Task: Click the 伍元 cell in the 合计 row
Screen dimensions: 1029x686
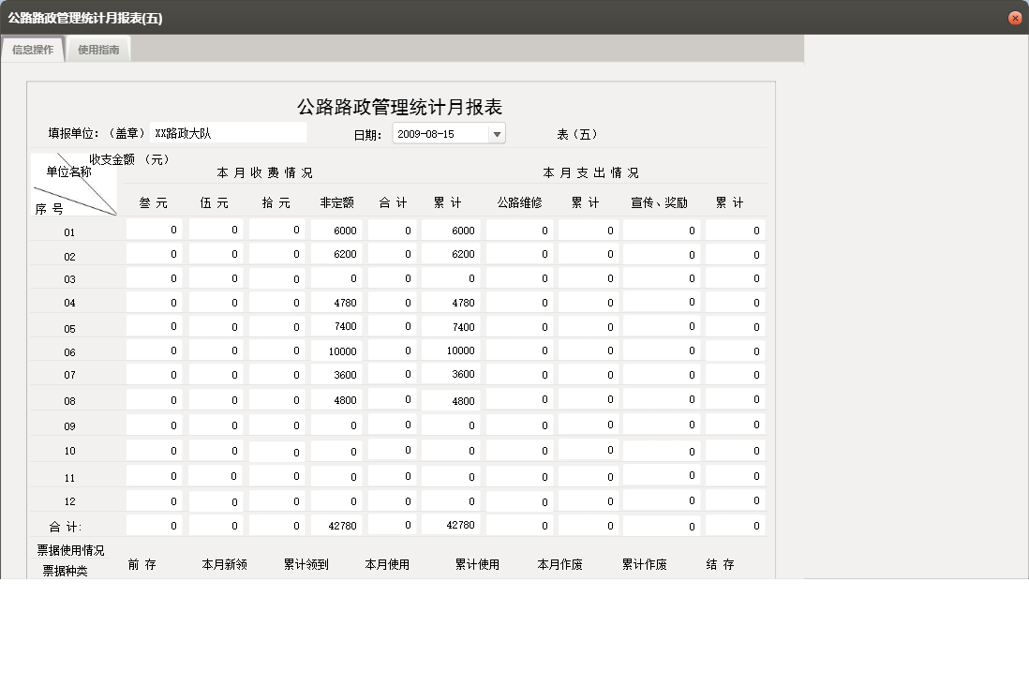Action: [215, 525]
